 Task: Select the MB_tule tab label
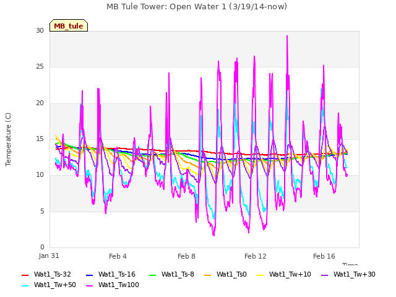coord(69,26)
